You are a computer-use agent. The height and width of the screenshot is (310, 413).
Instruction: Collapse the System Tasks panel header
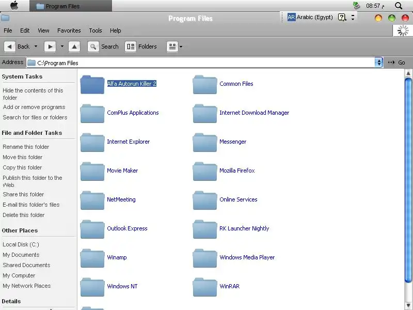[x=22, y=76]
